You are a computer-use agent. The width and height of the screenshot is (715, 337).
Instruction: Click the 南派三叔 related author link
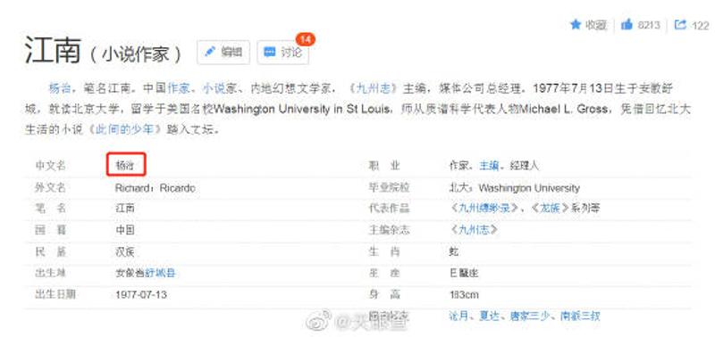point(580,316)
